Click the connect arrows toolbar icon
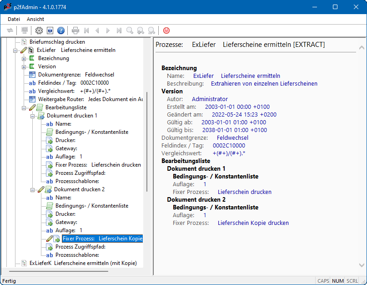 coord(10,31)
